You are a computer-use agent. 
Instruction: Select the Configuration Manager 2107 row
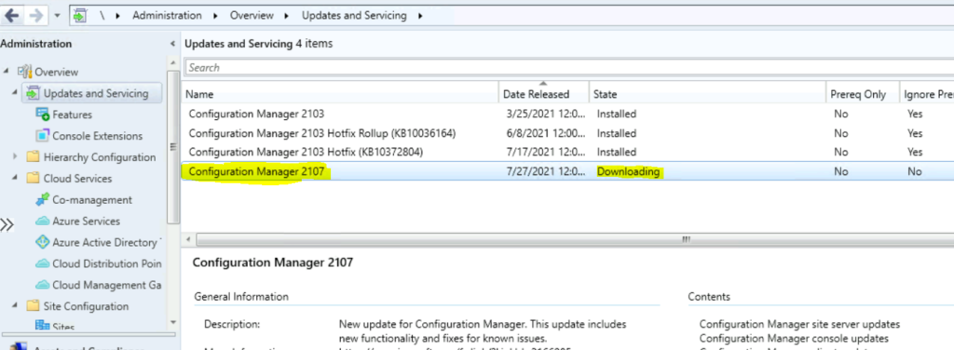tap(567, 171)
